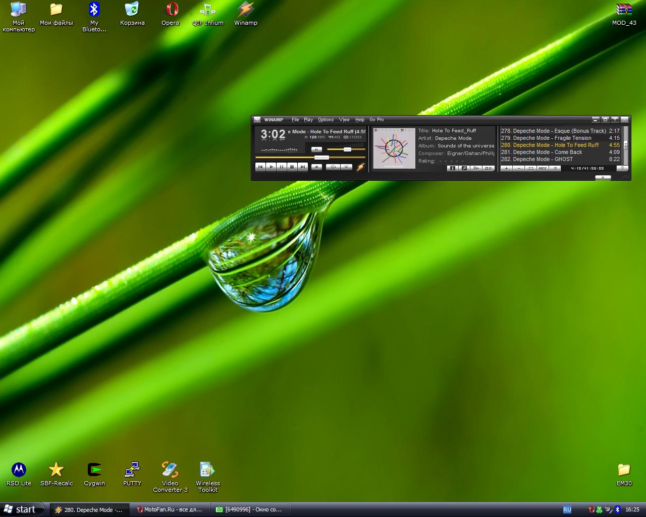Select the My Bluetooth desktop icon
This screenshot has height=517, width=646.
[x=94, y=17]
